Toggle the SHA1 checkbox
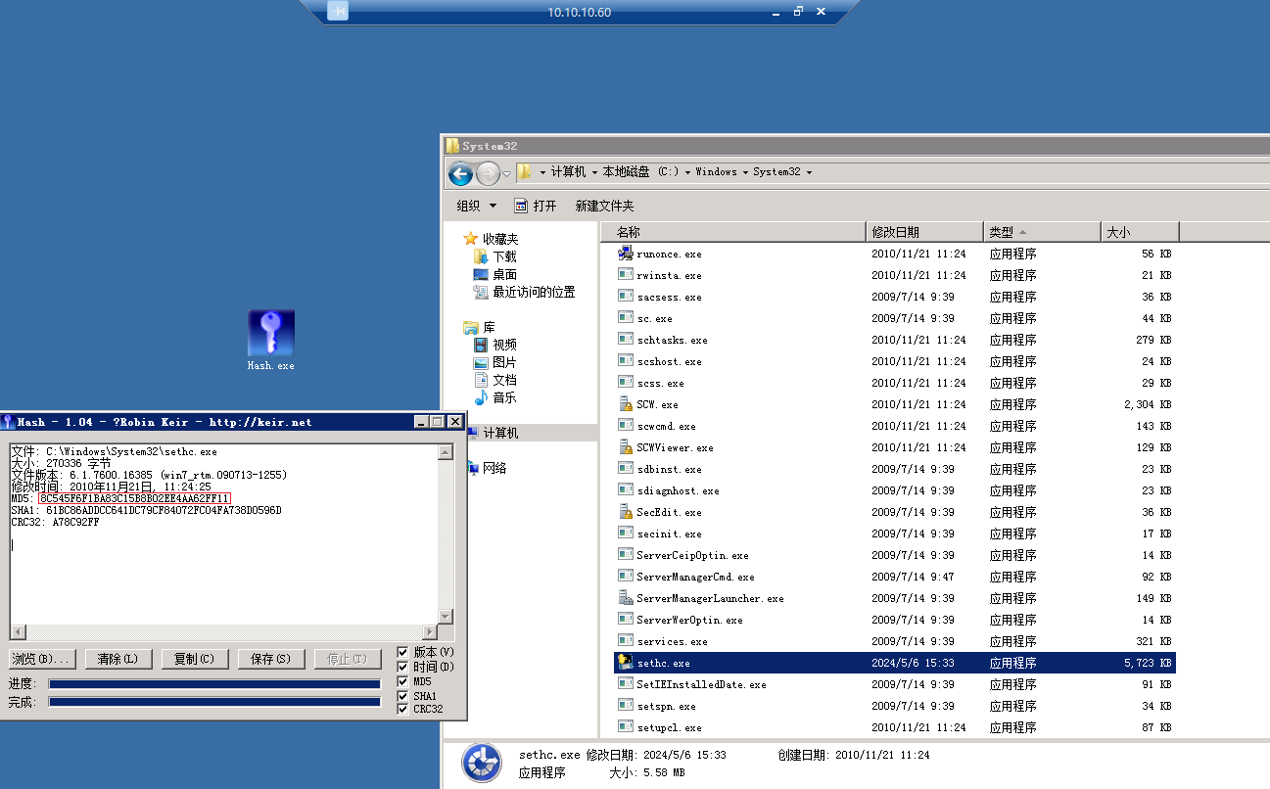 (x=403, y=696)
